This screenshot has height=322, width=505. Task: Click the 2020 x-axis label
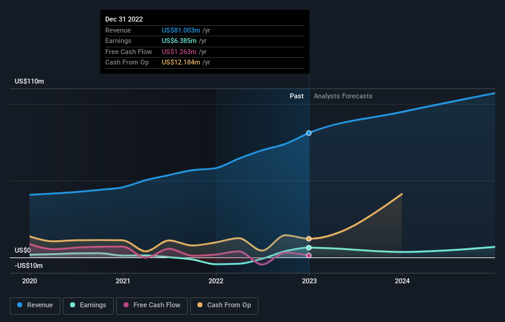pyautogui.click(x=30, y=281)
